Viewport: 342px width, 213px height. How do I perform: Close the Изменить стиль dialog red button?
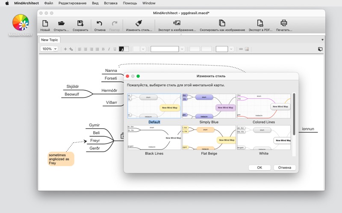tap(127, 76)
